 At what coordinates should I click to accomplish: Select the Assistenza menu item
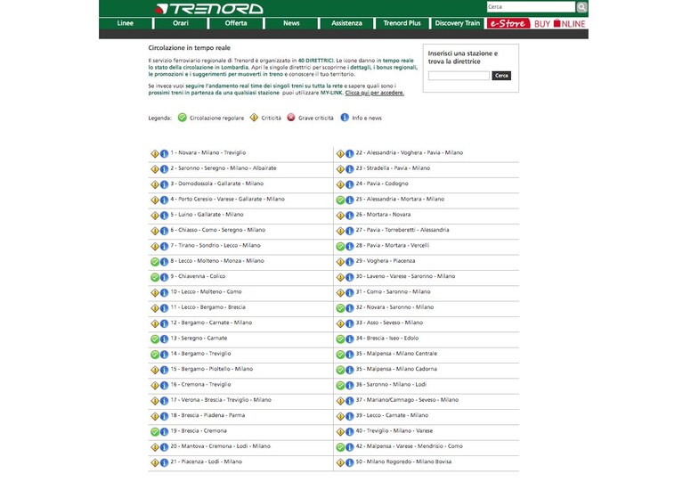(346, 23)
